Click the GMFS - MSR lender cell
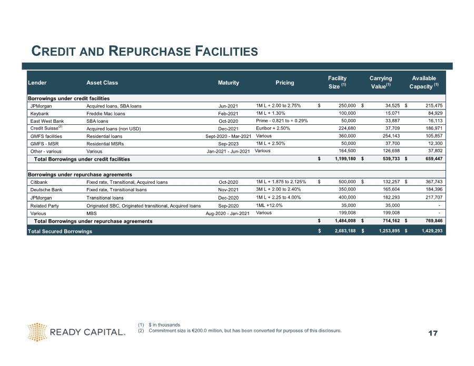Screen dimensions: 474x366 pyautogui.click(x=44, y=144)
